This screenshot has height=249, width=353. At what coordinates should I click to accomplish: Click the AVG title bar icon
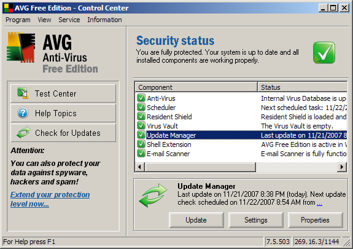[x=9, y=8]
